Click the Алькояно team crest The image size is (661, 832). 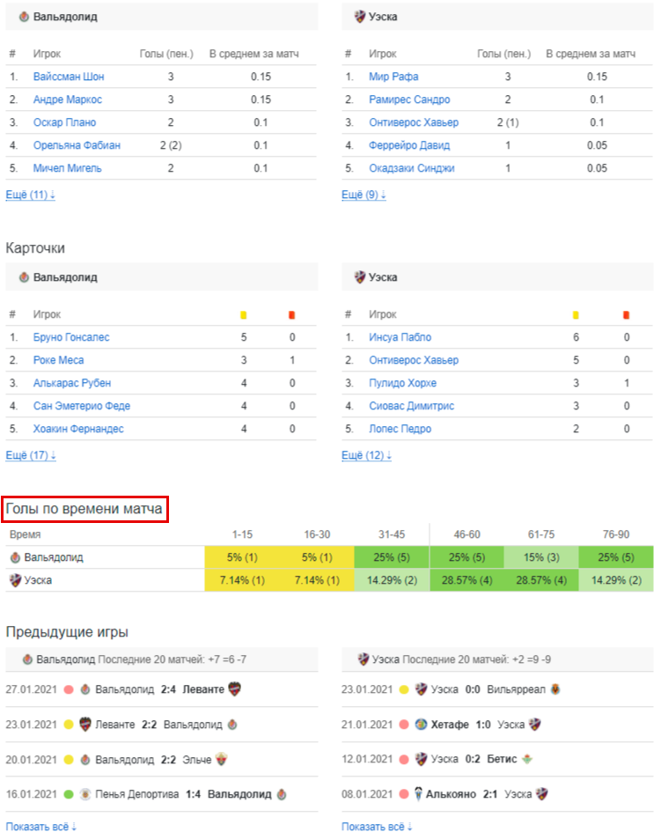pos(420,794)
